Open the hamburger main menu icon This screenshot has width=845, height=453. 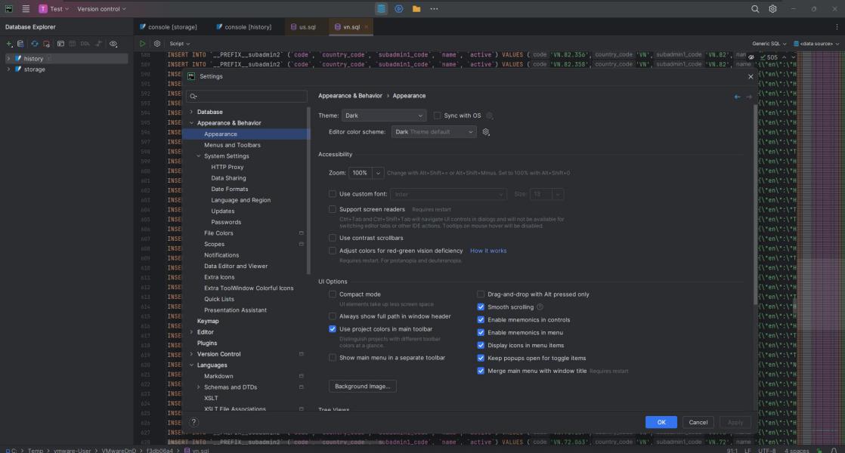pyautogui.click(x=26, y=9)
